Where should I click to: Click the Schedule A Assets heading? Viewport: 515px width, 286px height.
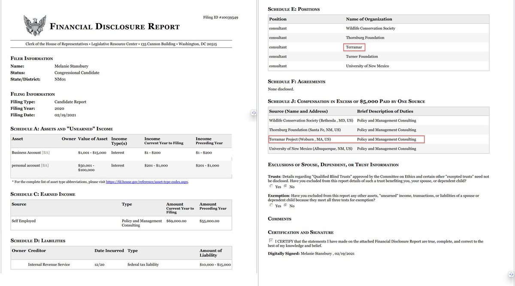(62, 129)
